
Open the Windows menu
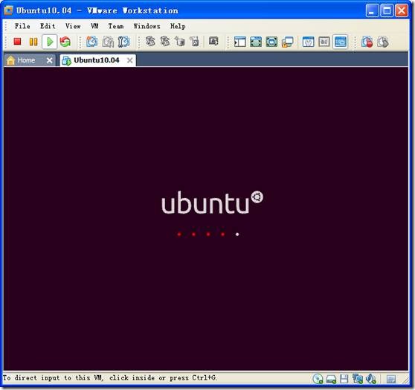point(147,26)
